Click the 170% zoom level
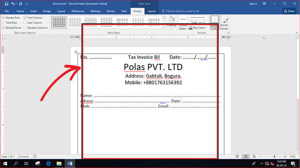Image resolution: width=300 pixels, height=168 pixels. pyautogui.click(x=292, y=157)
